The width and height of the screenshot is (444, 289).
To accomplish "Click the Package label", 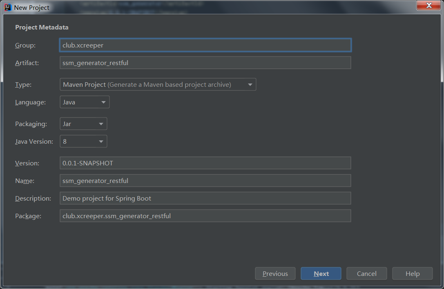I will tap(28, 216).
